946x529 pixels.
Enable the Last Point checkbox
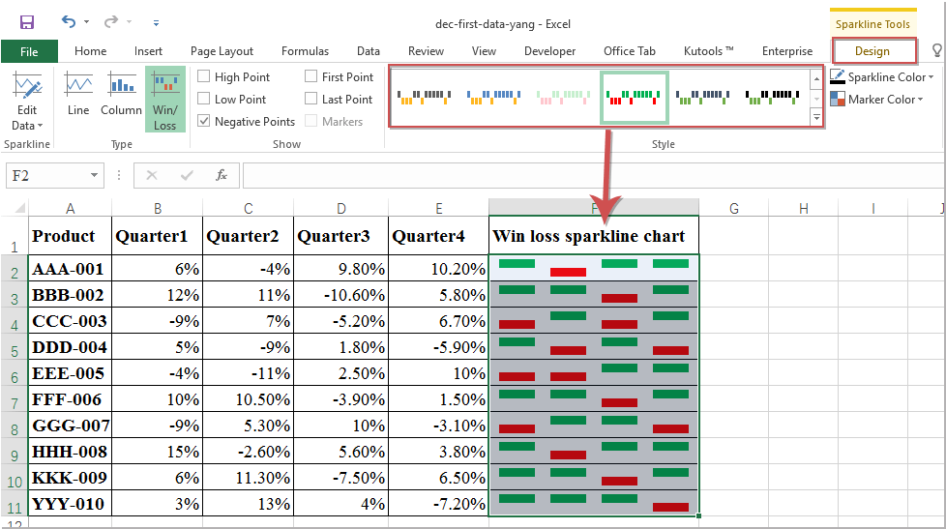(310, 99)
